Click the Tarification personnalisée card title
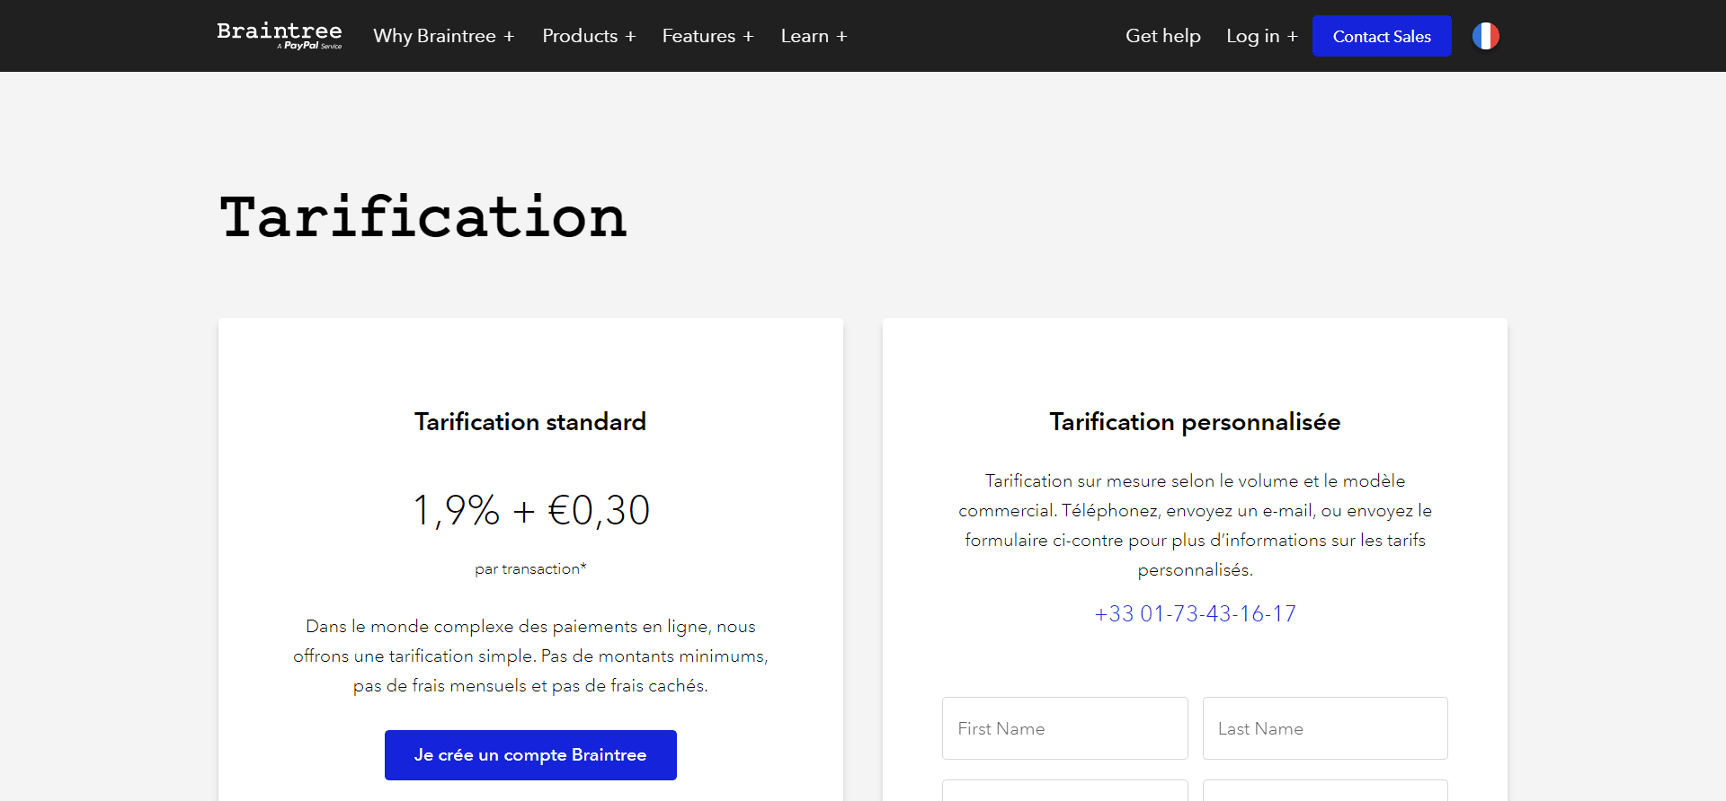1726x801 pixels. (x=1195, y=422)
